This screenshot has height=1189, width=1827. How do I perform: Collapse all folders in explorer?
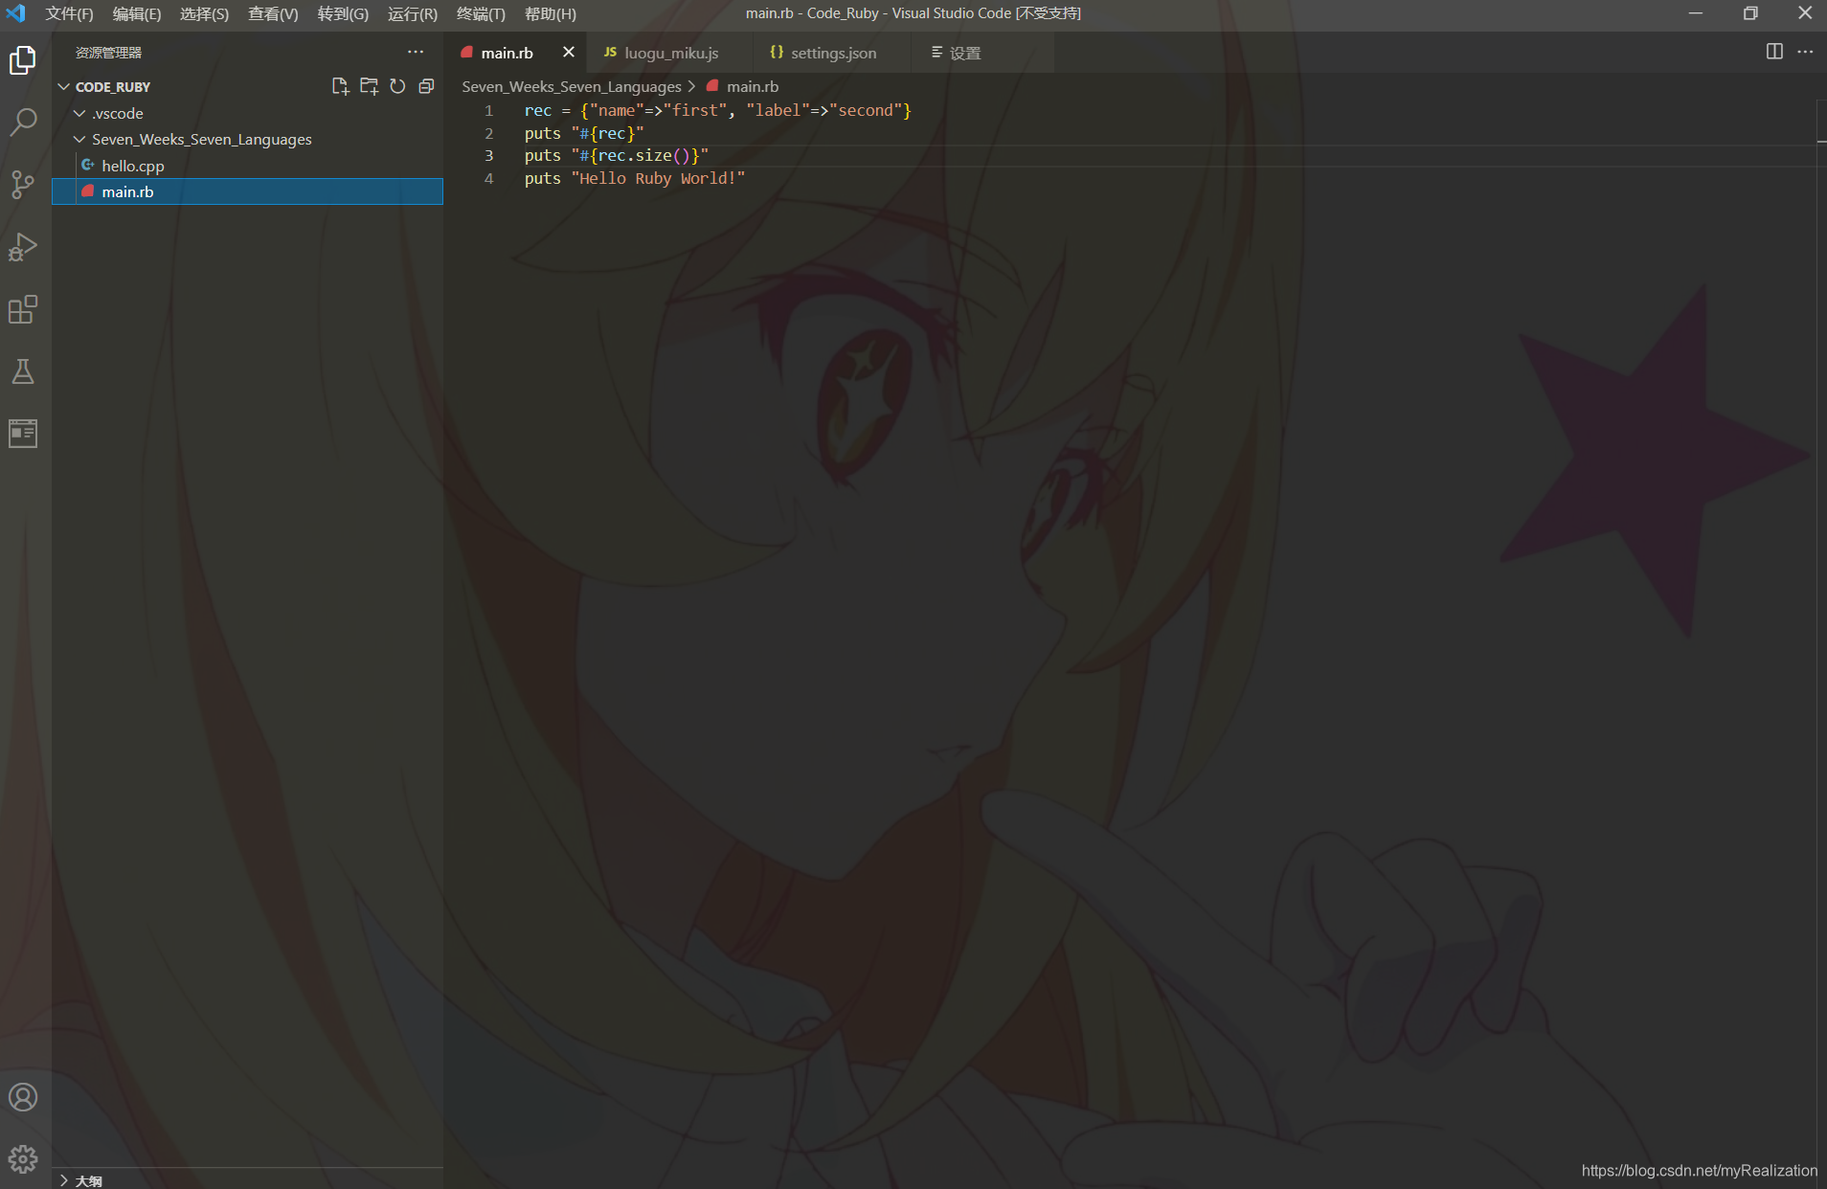coord(426,86)
